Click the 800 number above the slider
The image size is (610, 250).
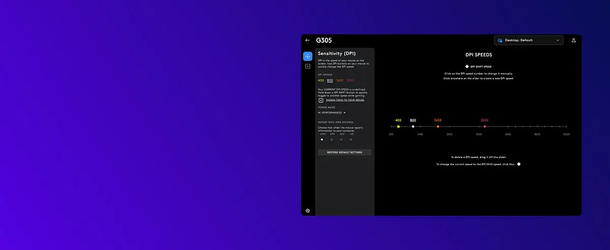(x=413, y=120)
